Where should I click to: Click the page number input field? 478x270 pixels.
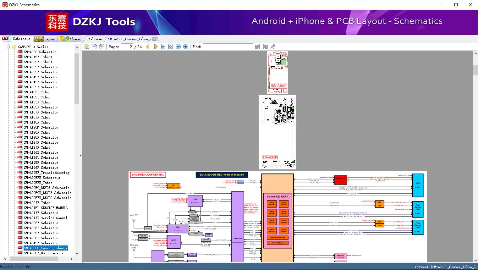127,47
